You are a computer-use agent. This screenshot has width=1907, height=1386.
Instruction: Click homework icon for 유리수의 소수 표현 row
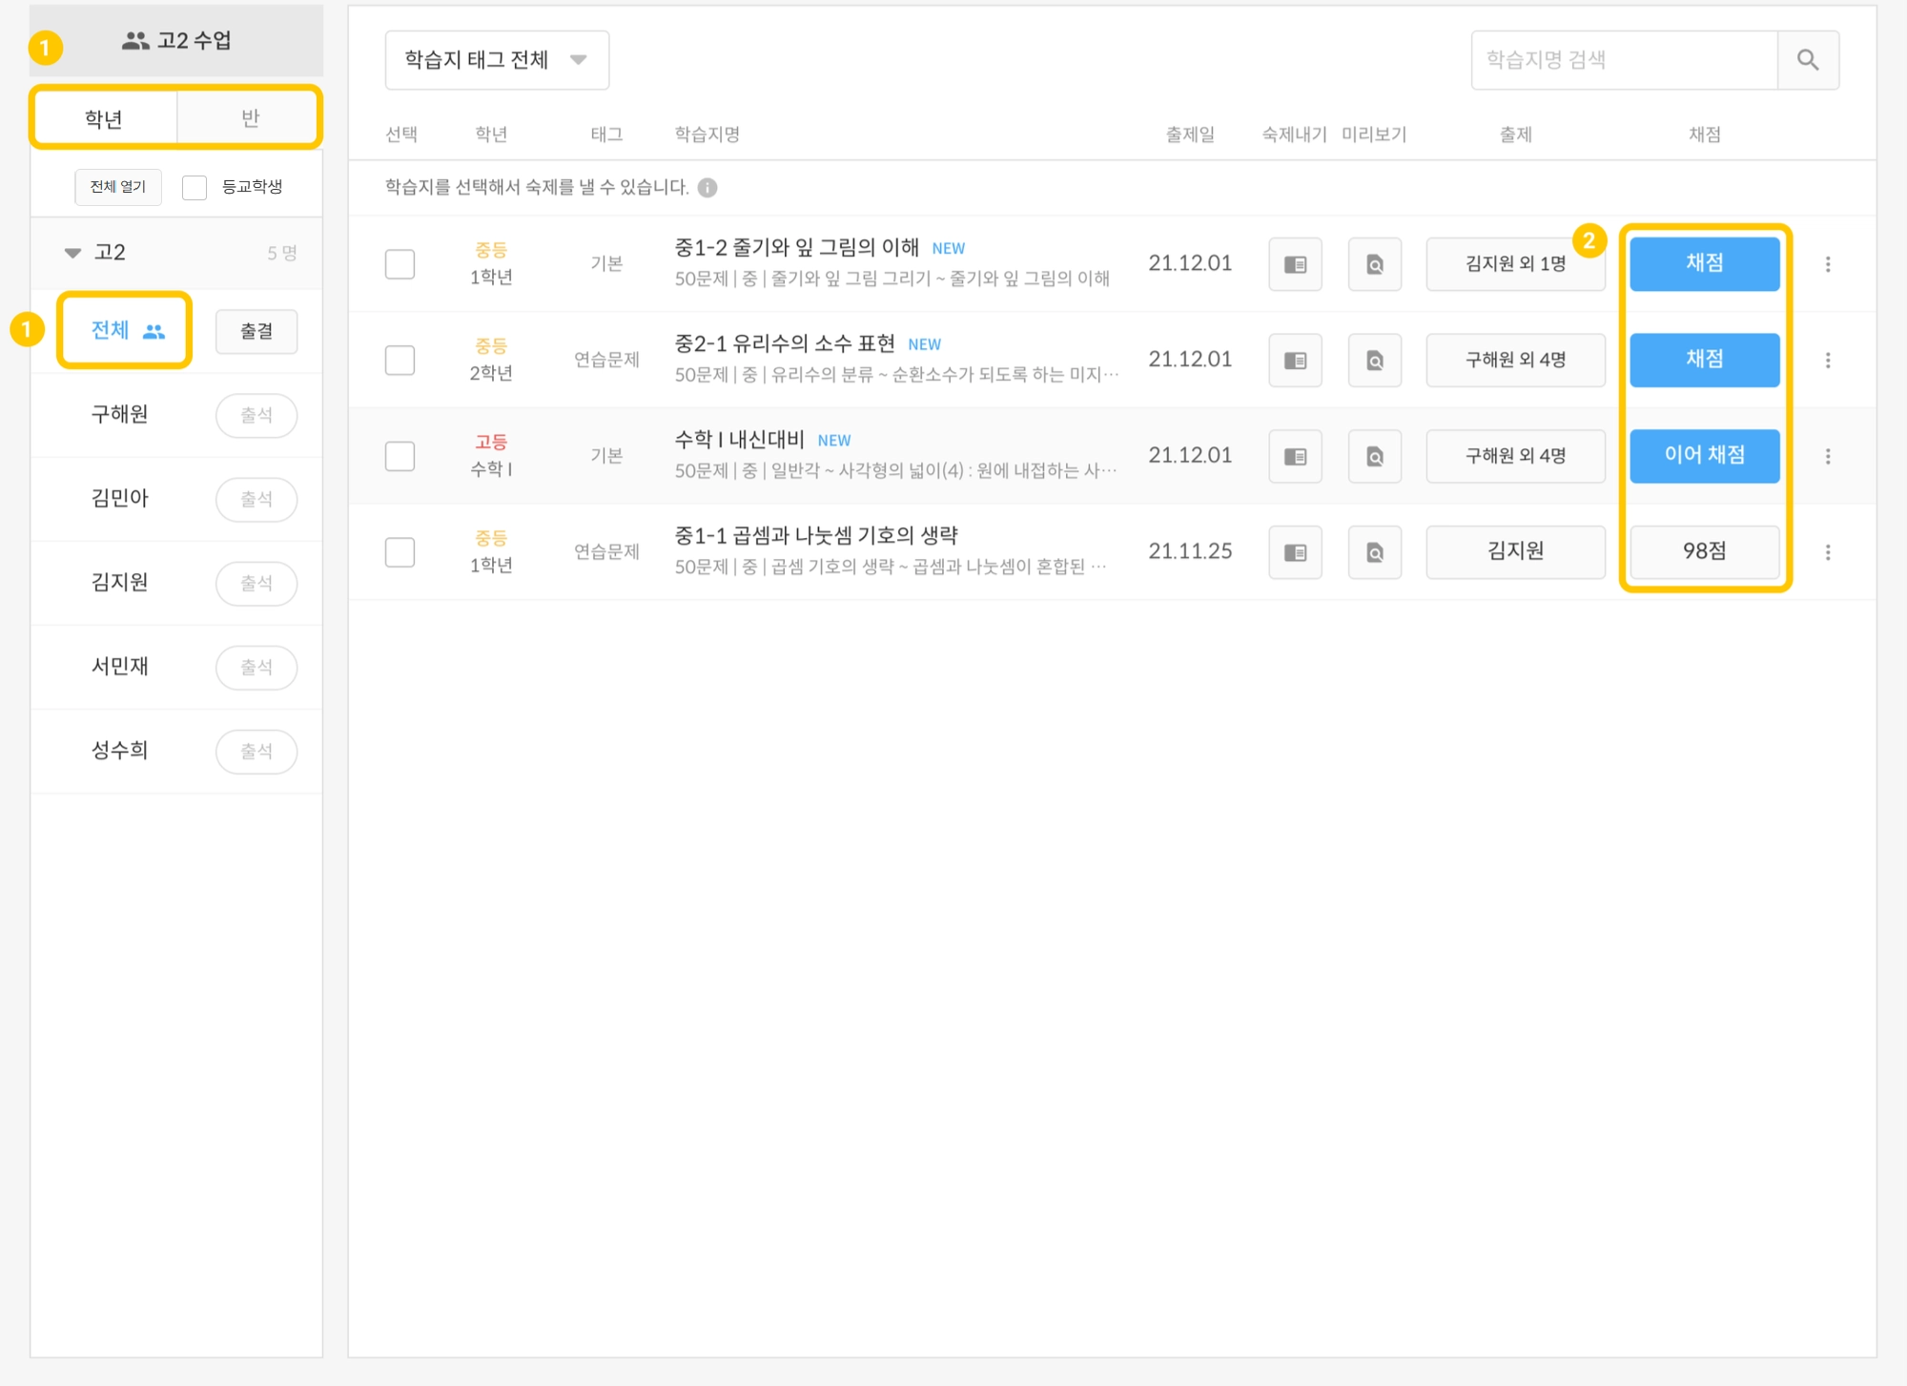(1295, 361)
